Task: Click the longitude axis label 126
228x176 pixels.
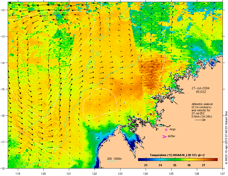Action: (197, 174)
